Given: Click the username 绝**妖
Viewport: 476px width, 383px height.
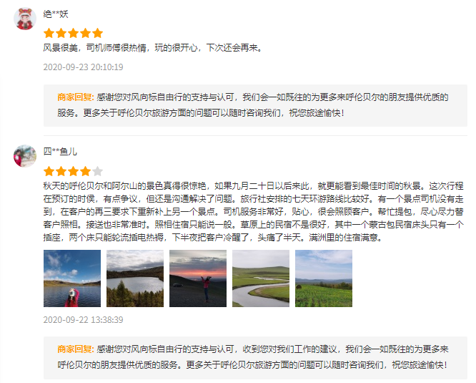Looking at the screenshot, I should [56, 14].
